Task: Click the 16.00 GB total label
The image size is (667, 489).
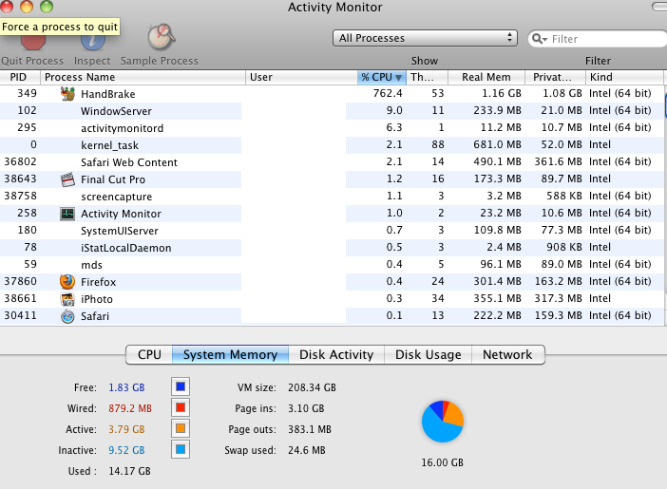Action: coord(442,462)
